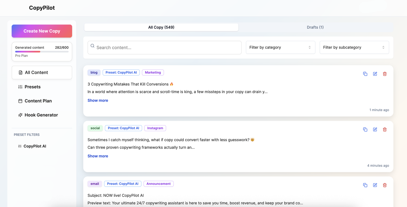Click the generated content usage progress bar
Image resolution: width=407 pixels, height=207 pixels.
[x=42, y=51]
